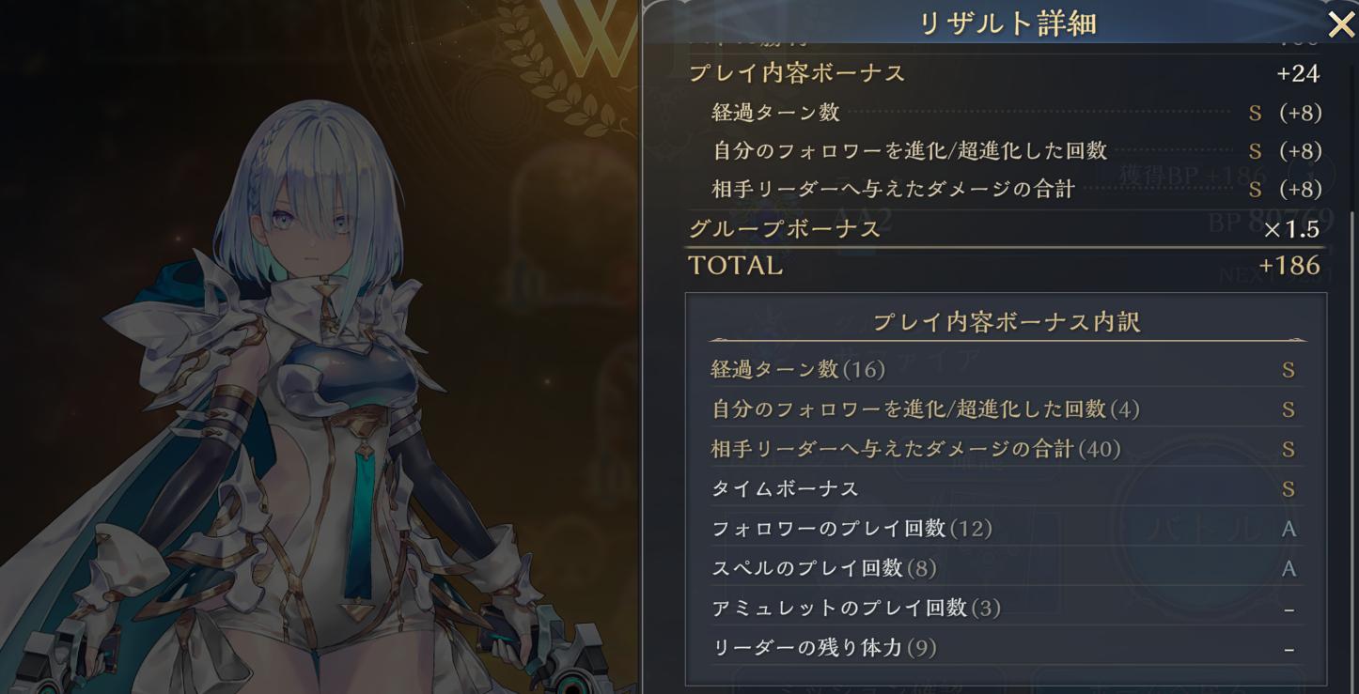The height and width of the screenshot is (694, 1359).
Task: Click the プレイ内容ボーナス内訳 section header
Action: point(1007,322)
